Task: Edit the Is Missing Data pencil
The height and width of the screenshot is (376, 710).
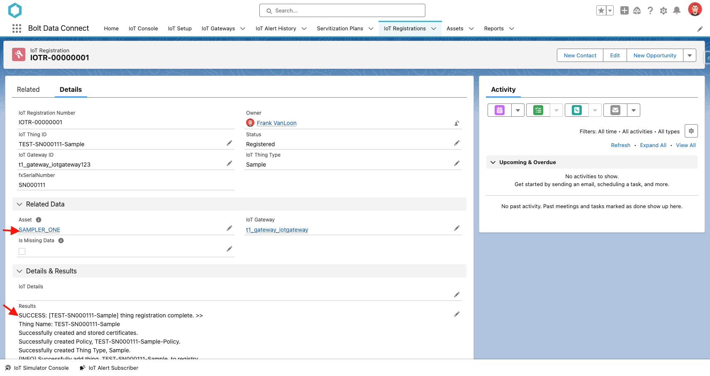Action: tap(229, 249)
